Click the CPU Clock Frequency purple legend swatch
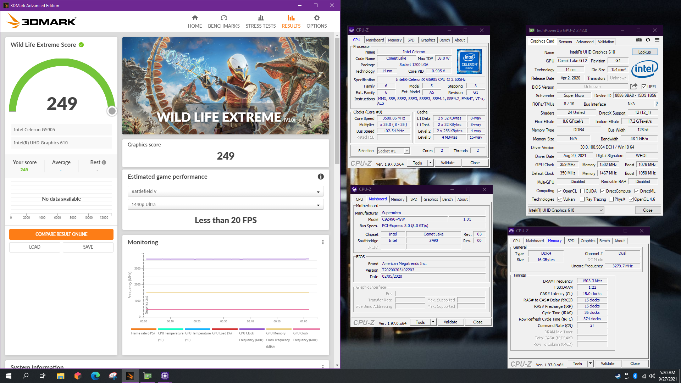Screen dimensions: 681x383 [252, 329]
